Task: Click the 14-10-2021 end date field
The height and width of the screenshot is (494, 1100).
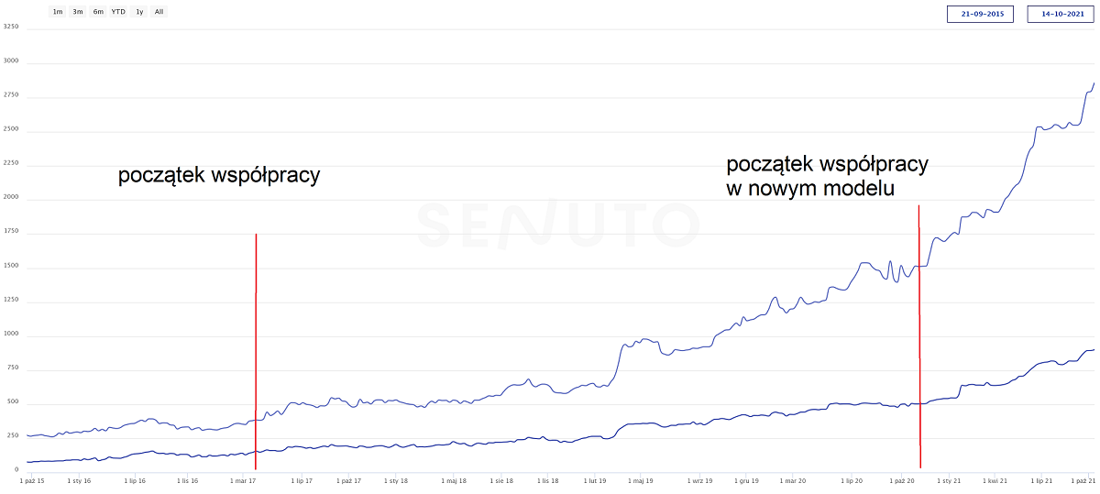Action: pyautogui.click(x=1061, y=14)
